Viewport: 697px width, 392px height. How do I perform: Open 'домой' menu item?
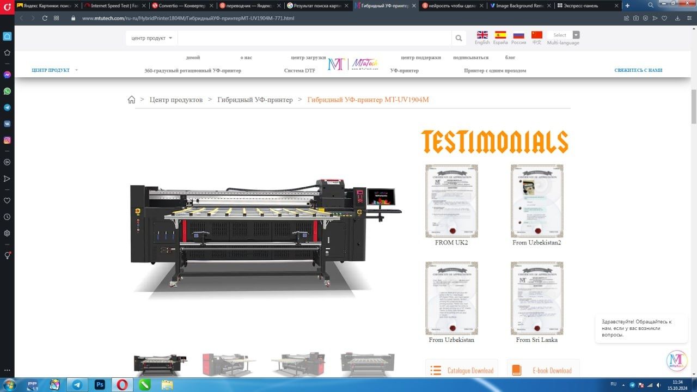coord(193,57)
